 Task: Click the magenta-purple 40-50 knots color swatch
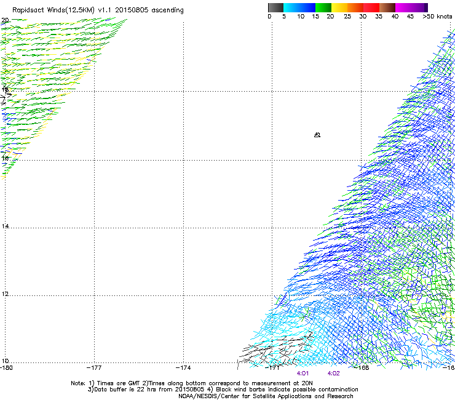pos(411,7)
